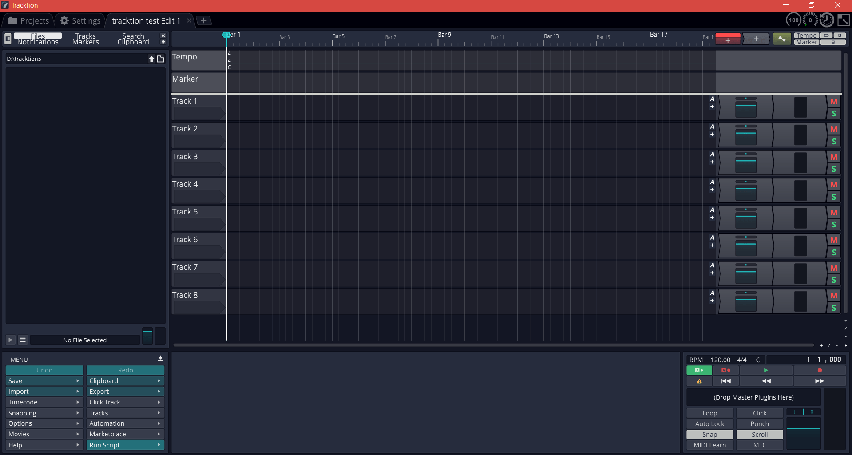
Task: Start playback with green play button
Action: [x=766, y=370]
